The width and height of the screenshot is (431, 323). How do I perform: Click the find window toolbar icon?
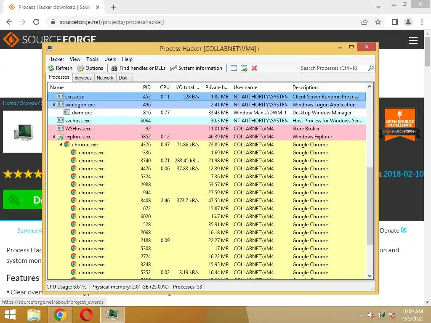tap(234, 68)
